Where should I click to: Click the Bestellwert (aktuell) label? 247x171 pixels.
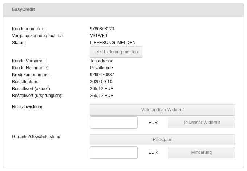pyautogui.click(x=32, y=89)
